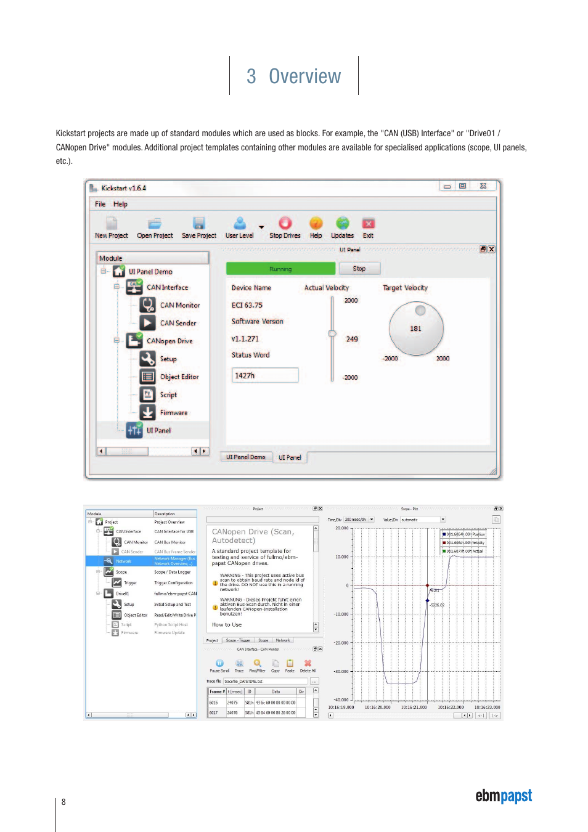Switch to the UI Panel Demo bottom tab
Image resolution: width=588 pixels, height=832 pixels.
246,457
